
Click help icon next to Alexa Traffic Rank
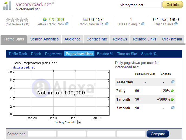[67, 24]
